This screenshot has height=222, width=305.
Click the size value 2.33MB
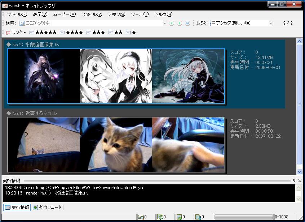(263, 126)
